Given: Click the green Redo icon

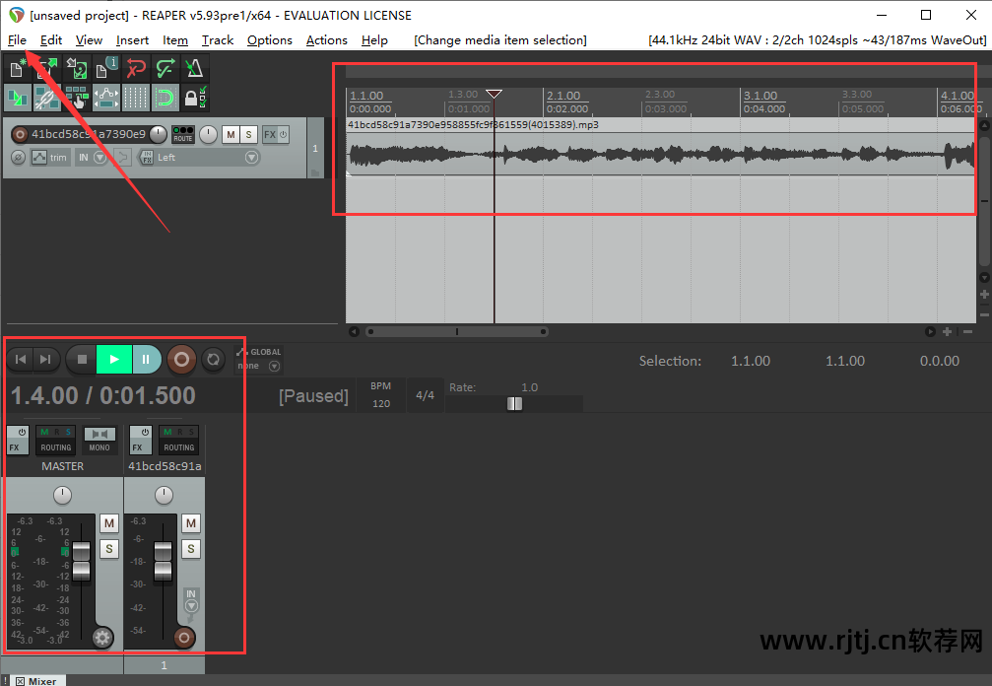Looking at the screenshot, I should (165, 68).
